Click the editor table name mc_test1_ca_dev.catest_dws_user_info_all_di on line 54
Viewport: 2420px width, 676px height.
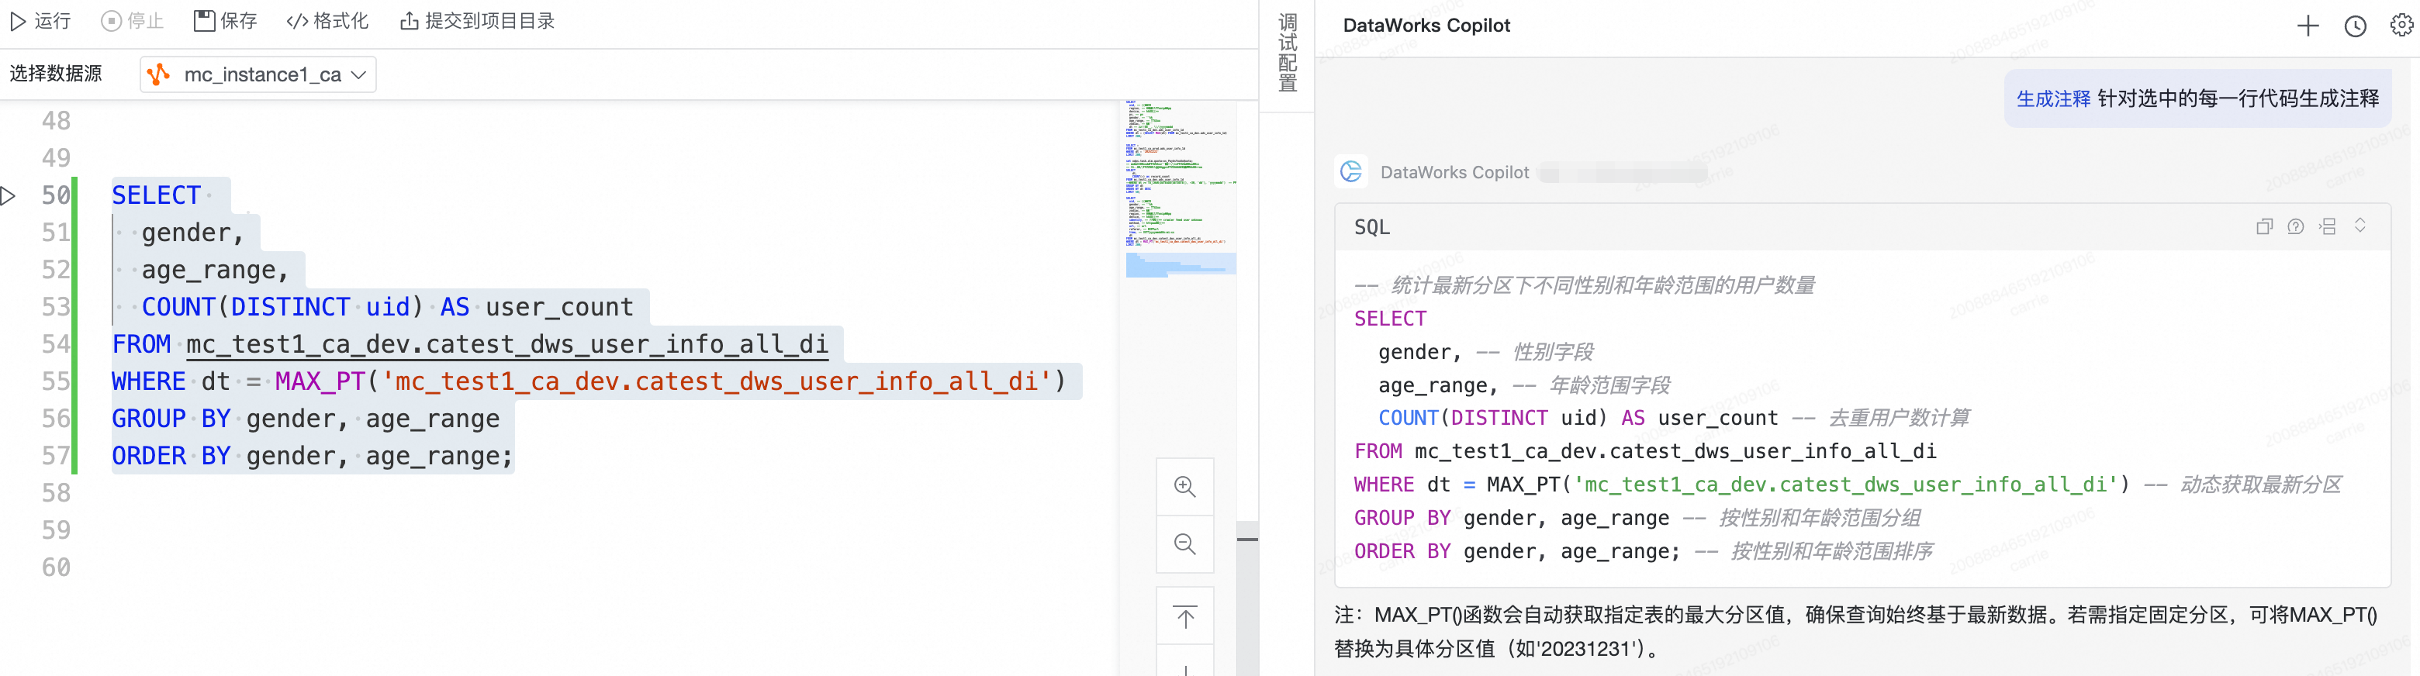point(507,344)
